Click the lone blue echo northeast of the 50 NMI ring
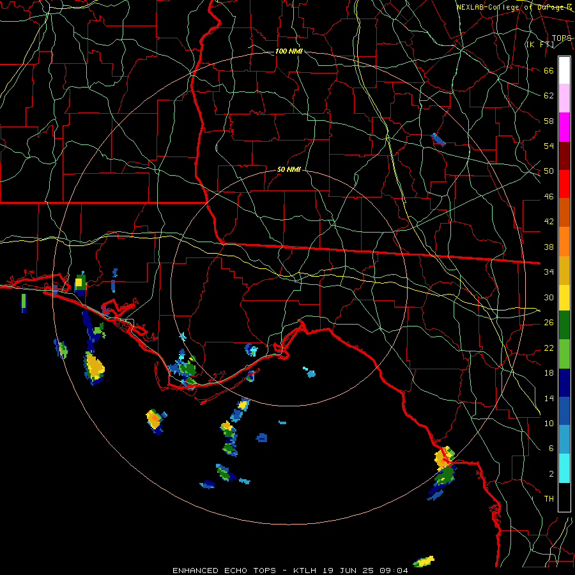Image resolution: width=575 pixels, height=575 pixels. [438, 139]
